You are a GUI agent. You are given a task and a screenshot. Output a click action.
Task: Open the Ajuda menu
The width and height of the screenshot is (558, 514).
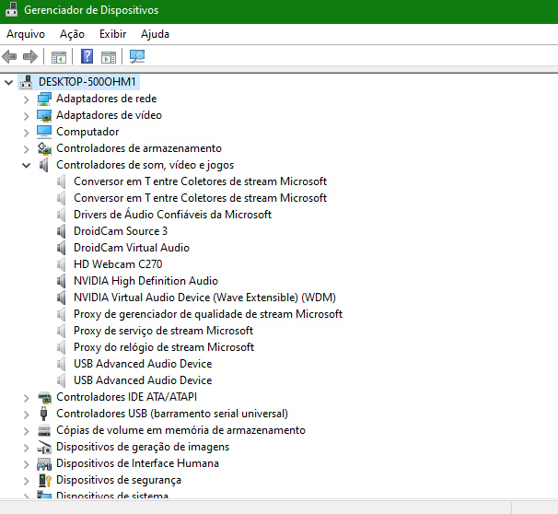coord(155,34)
